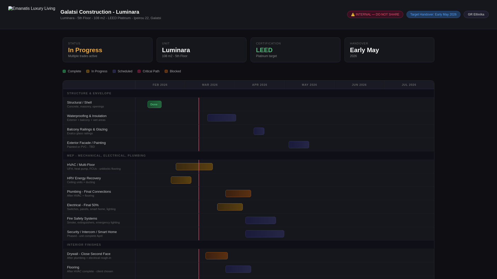Select the Flooring row label
This screenshot has height=279, width=497.
(x=99, y=269)
